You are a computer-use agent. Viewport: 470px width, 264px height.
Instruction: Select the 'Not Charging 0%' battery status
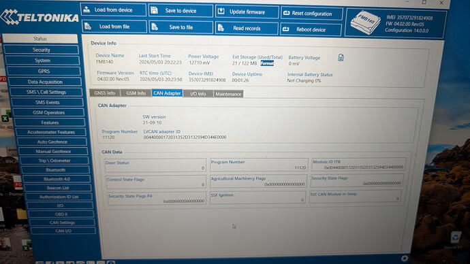click(304, 80)
